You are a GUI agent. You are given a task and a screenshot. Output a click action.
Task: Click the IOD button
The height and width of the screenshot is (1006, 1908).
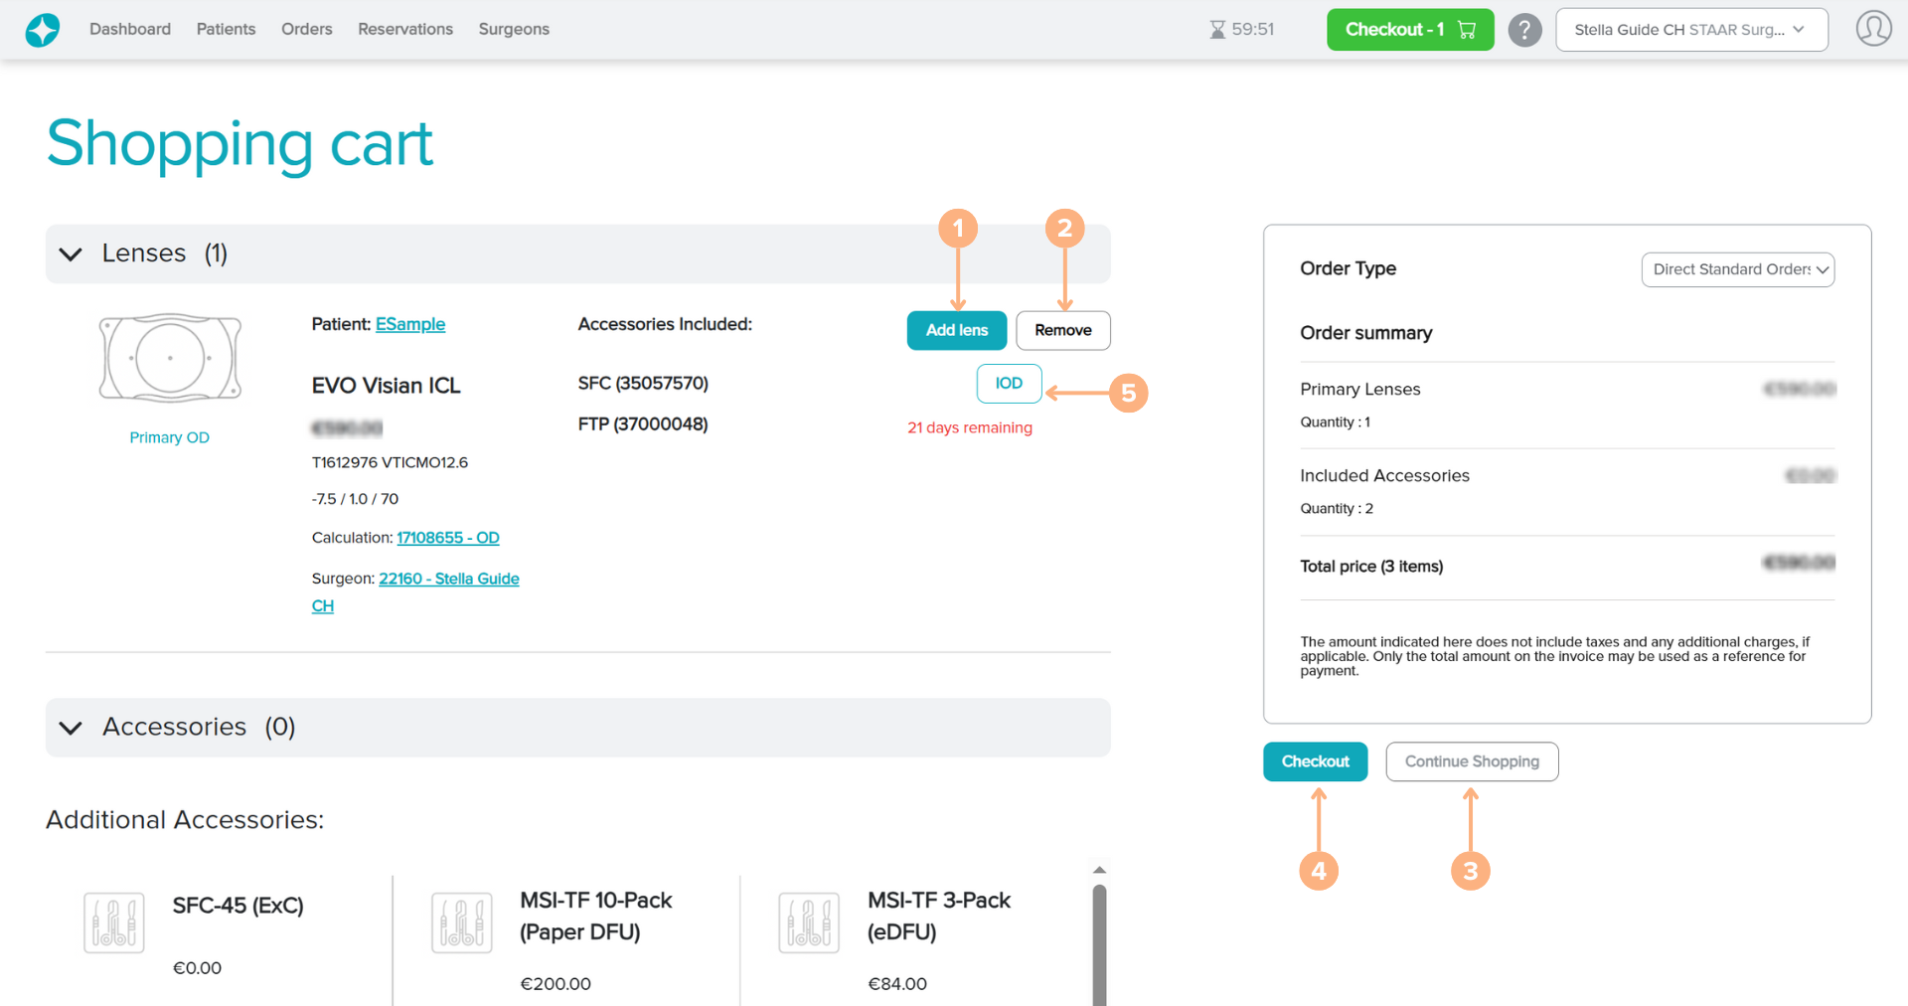coord(1009,383)
